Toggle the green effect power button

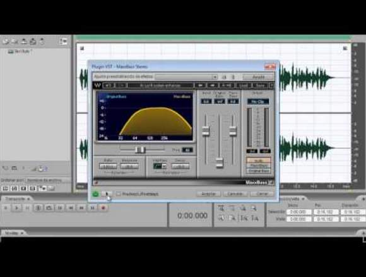96,194
